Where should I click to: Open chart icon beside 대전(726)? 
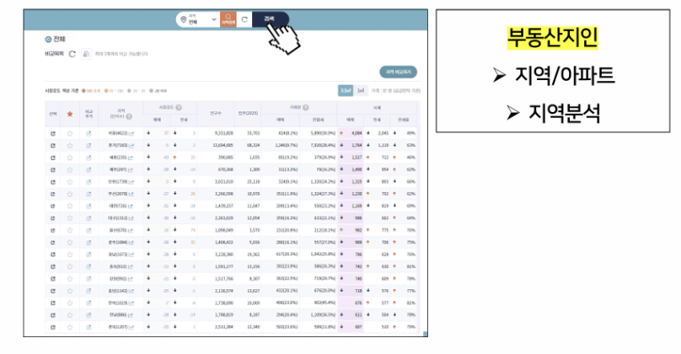[x=131, y=206]
